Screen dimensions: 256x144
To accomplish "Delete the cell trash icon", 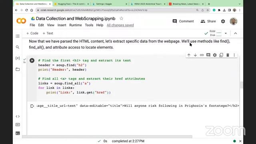I will click(x=228, y=55).
